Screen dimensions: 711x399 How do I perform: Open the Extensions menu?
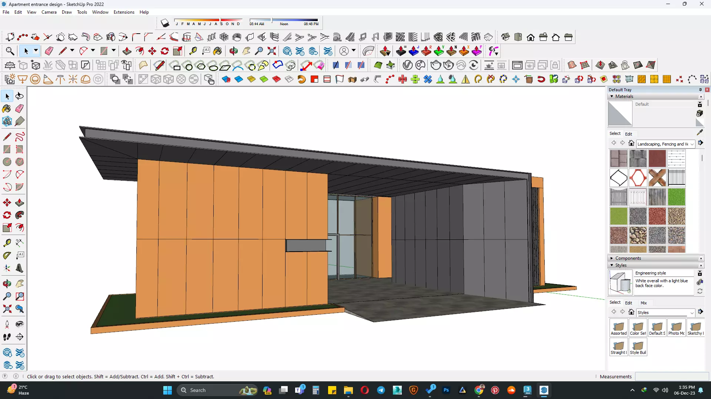click(x=124, y=12)
